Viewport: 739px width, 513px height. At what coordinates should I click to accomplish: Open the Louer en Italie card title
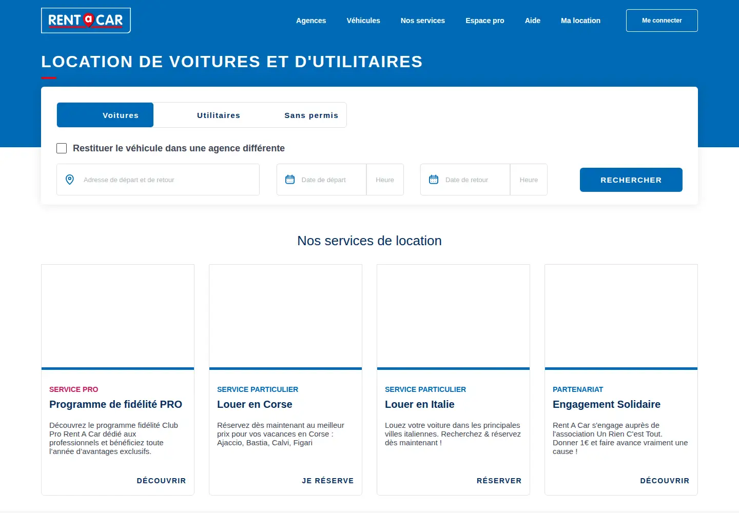click(x=420, y=404)
